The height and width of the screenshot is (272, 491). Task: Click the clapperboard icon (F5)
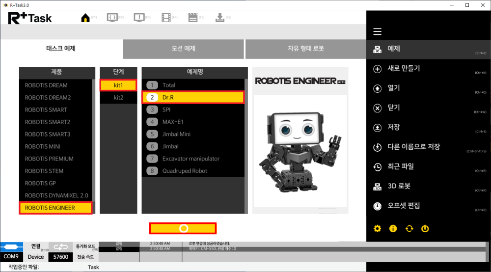(193, 18)
